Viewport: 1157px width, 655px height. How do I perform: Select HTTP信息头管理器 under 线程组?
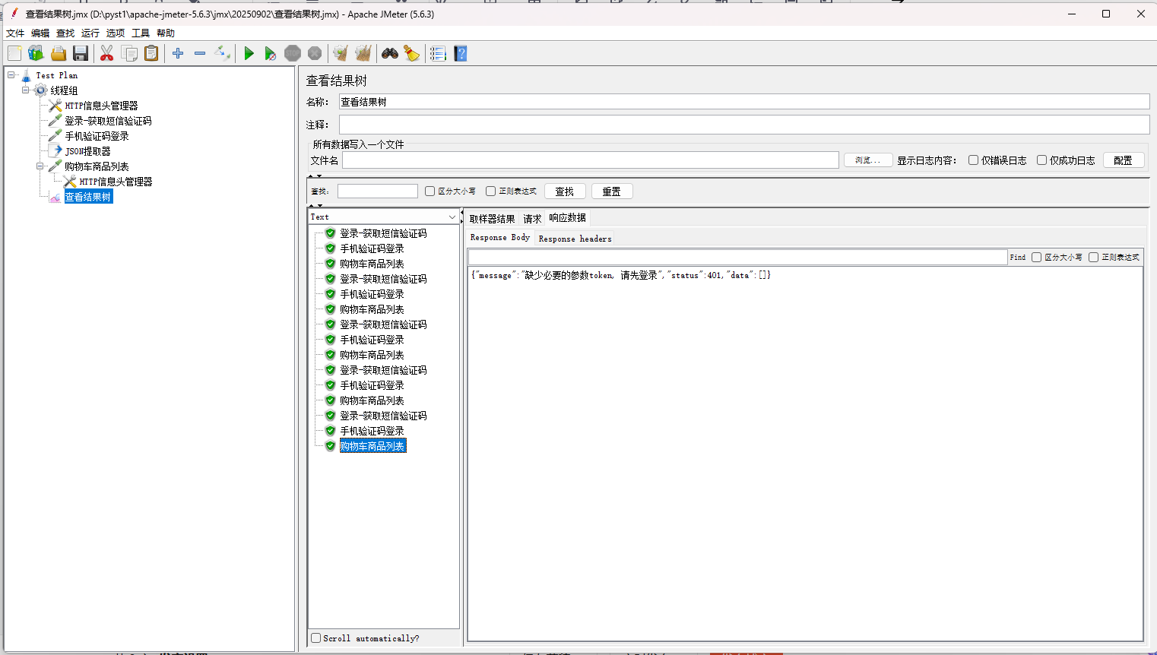click(x=101, y=106)
